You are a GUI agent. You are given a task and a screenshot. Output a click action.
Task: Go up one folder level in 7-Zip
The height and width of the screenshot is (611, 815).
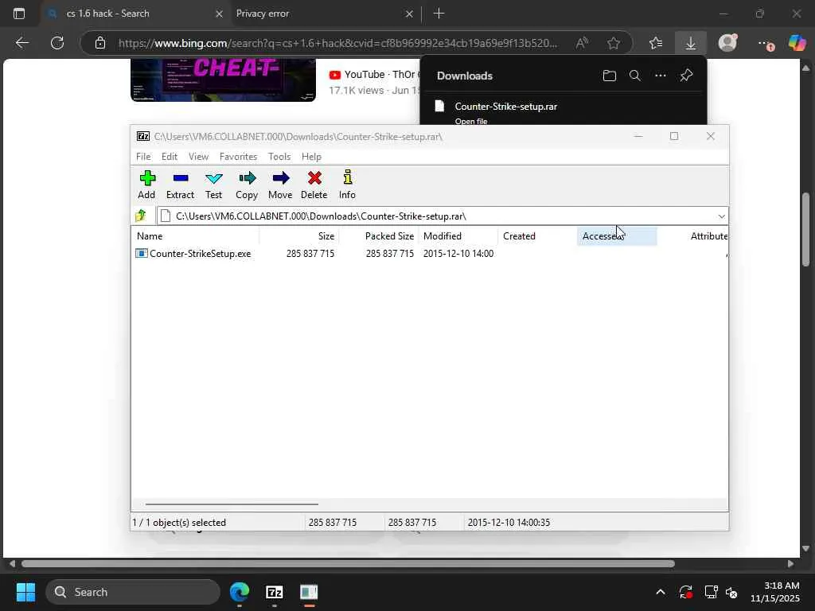141,216
